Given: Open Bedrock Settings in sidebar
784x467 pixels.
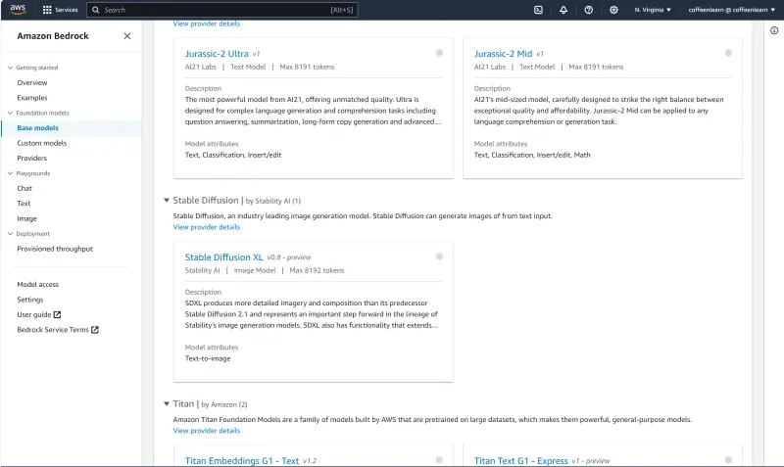Looking at the screenshot, I should click(x=30, y=300).
